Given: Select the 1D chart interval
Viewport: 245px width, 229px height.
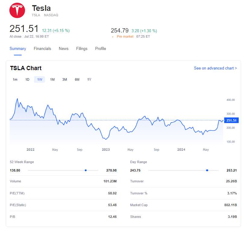Looking at the screenshot, I should coord(27,79).
